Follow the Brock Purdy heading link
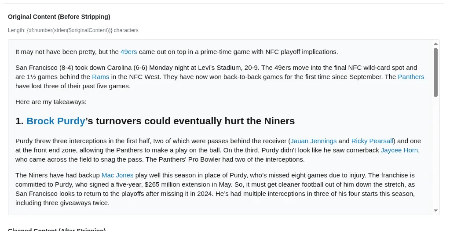 tap(55, 121)
